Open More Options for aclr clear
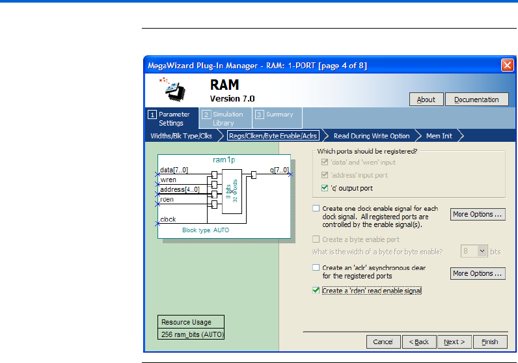The width and height of the screenshot is (518, 363). click(x=478, y=273)
